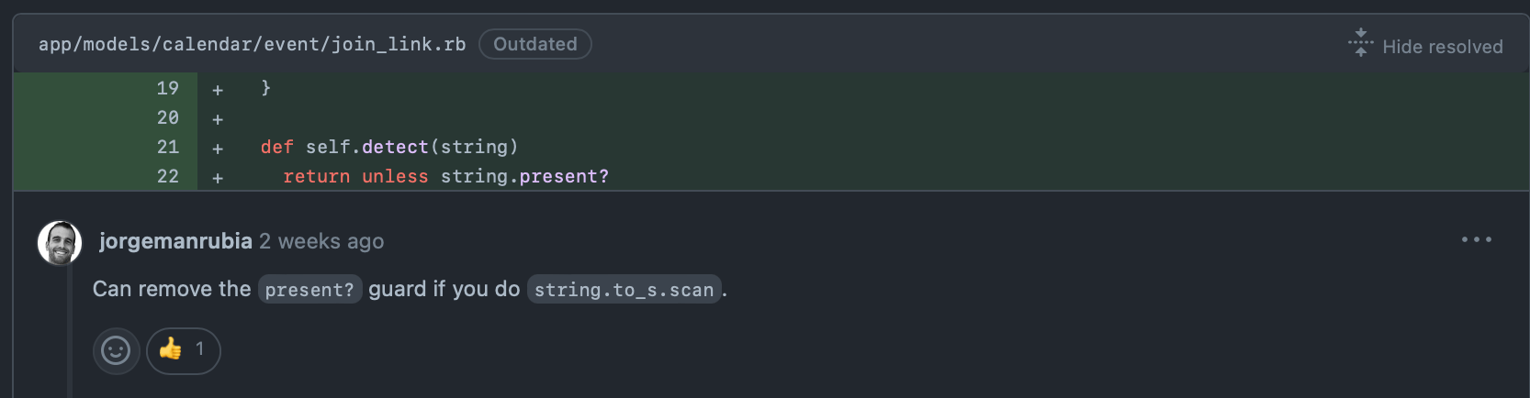Viewport: 1530px width, 398px height.
Task: Open the jorgemanrubia username link
Action: [x=175, y=241]
